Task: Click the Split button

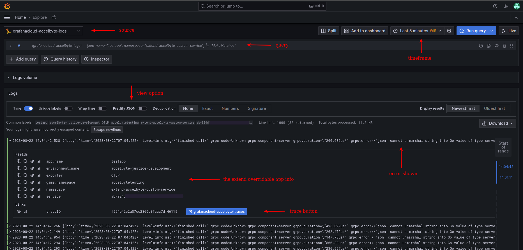Action: point(329,31)
